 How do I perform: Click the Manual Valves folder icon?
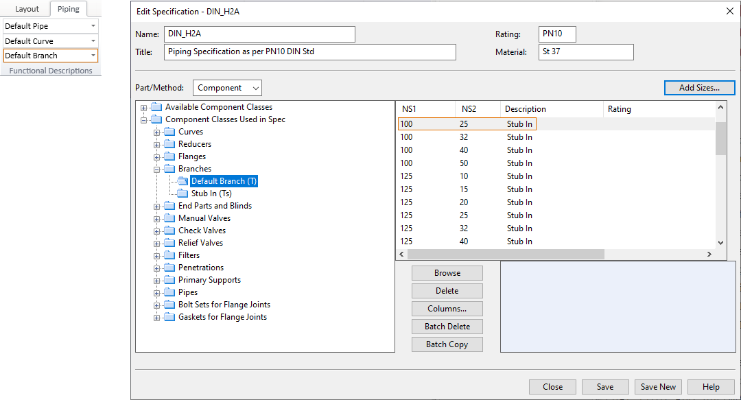click(169, 218)
